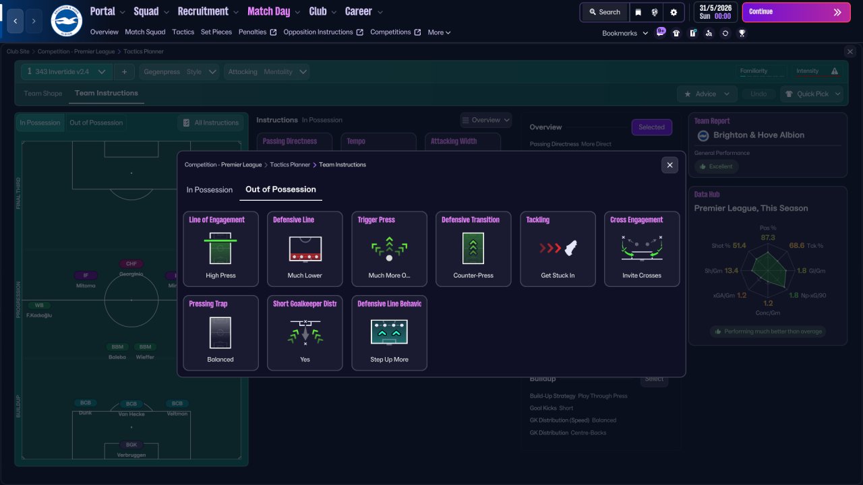
Task: Select the Team Instructions tab
Action: [107, 94]
